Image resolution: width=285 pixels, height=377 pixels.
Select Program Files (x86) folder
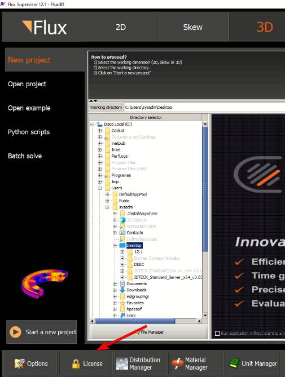click(x=129, y=169)
